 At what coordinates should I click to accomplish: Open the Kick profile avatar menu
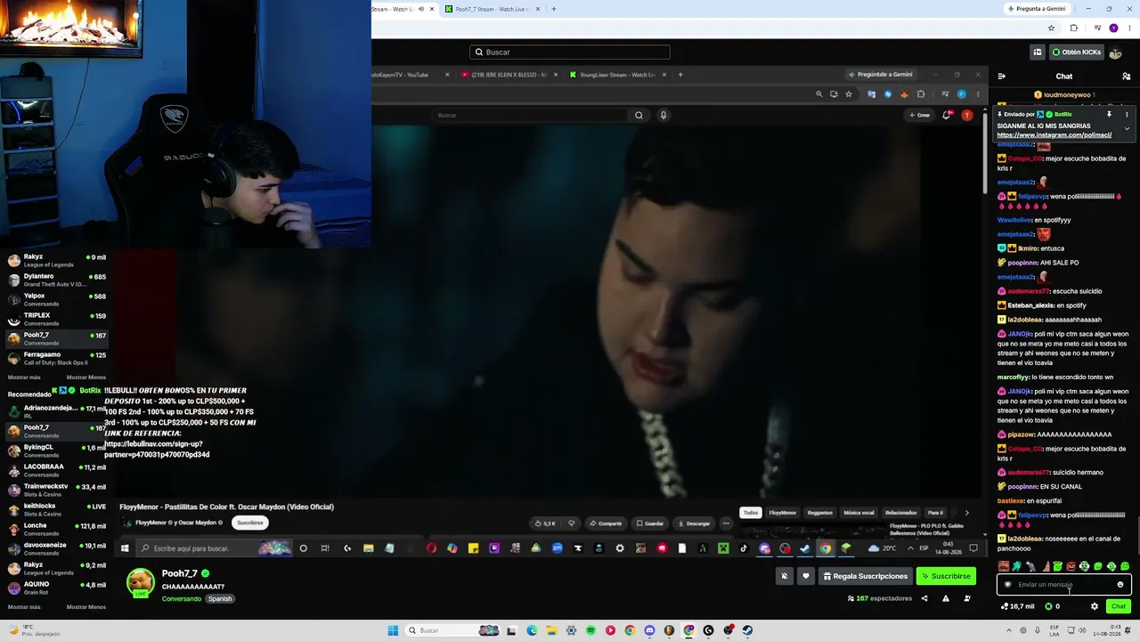(1115, 52)
